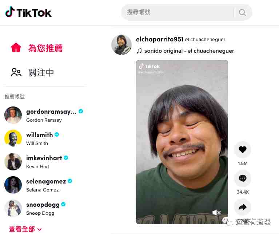Click the search magnifier icon
Screen dimensions: 279x234
click(x=242, y=12)
